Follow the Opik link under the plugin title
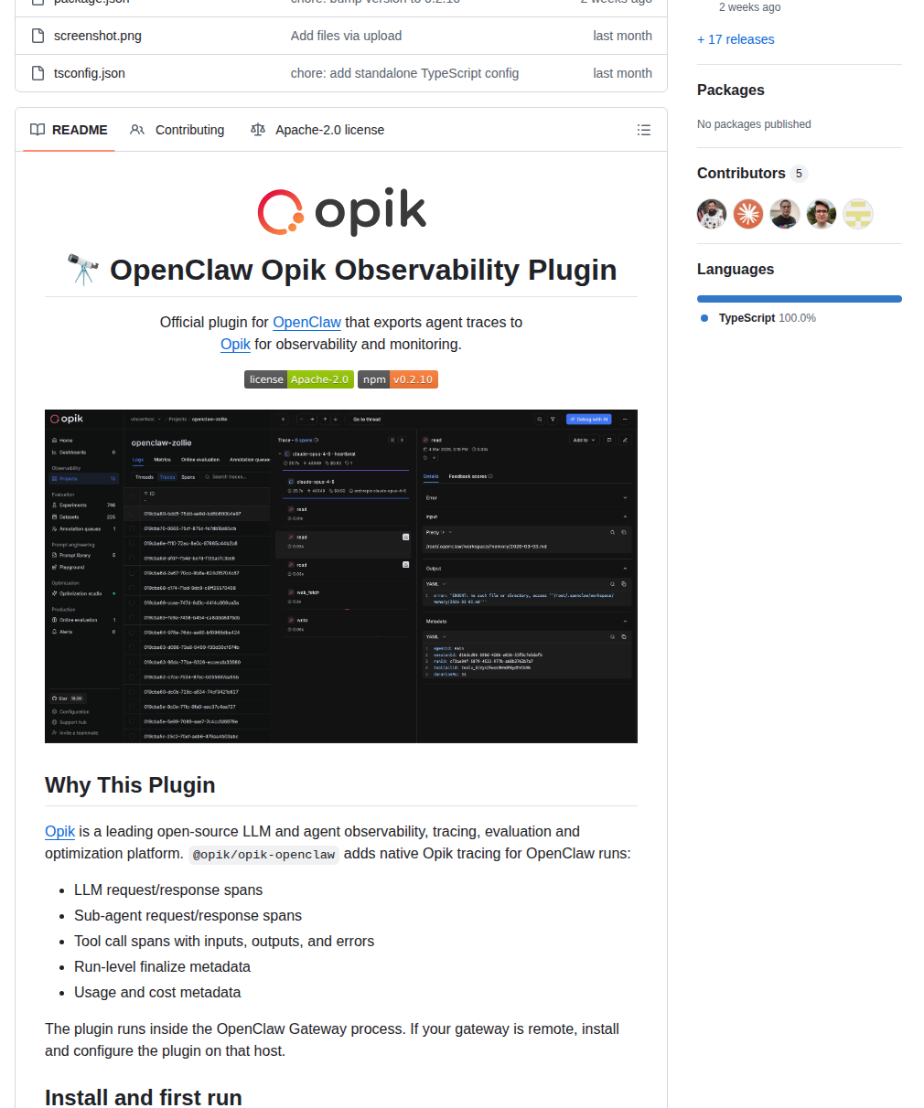 235,344
